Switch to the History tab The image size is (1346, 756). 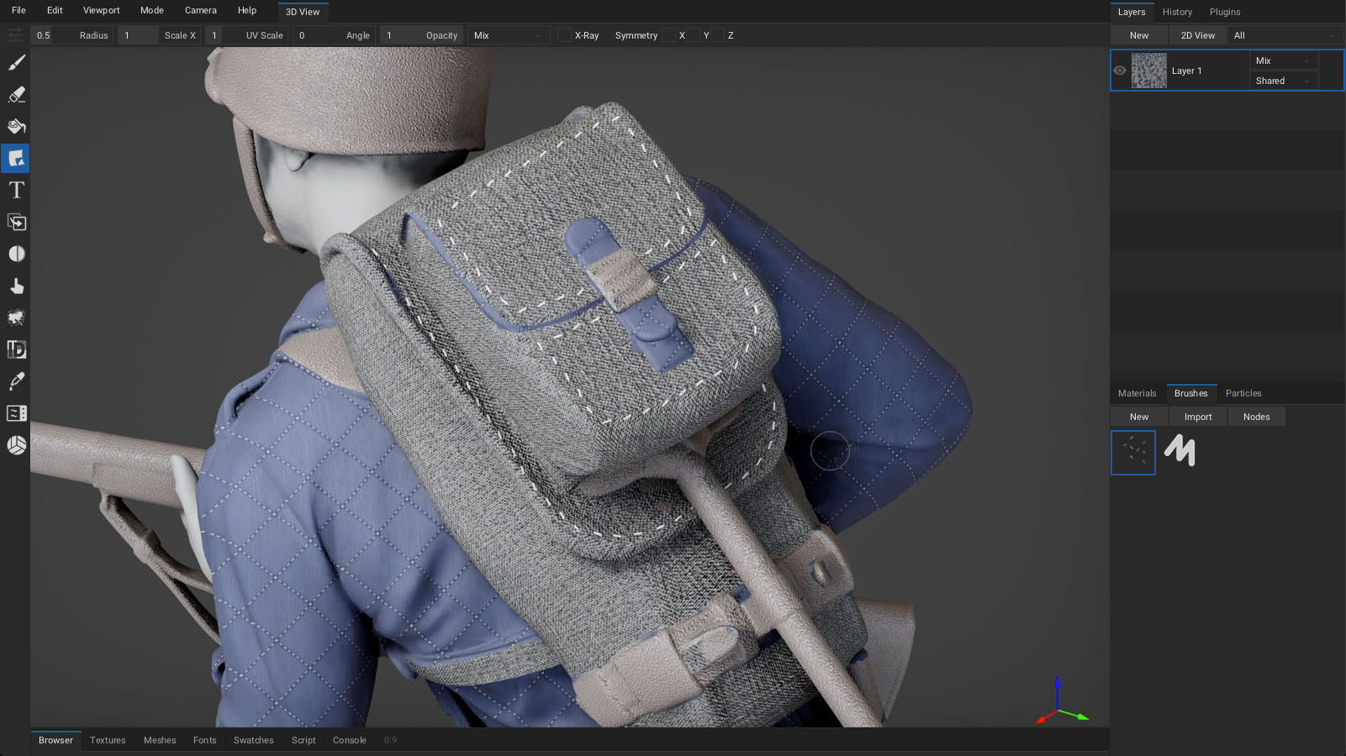pyautogui.click(x=1176, y=12)
